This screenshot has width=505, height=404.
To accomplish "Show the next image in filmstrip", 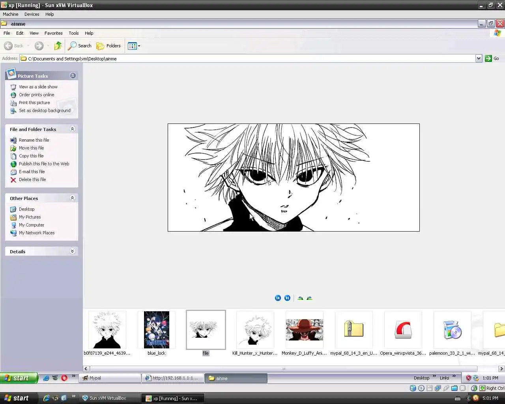I will click(x=287, y=298).
